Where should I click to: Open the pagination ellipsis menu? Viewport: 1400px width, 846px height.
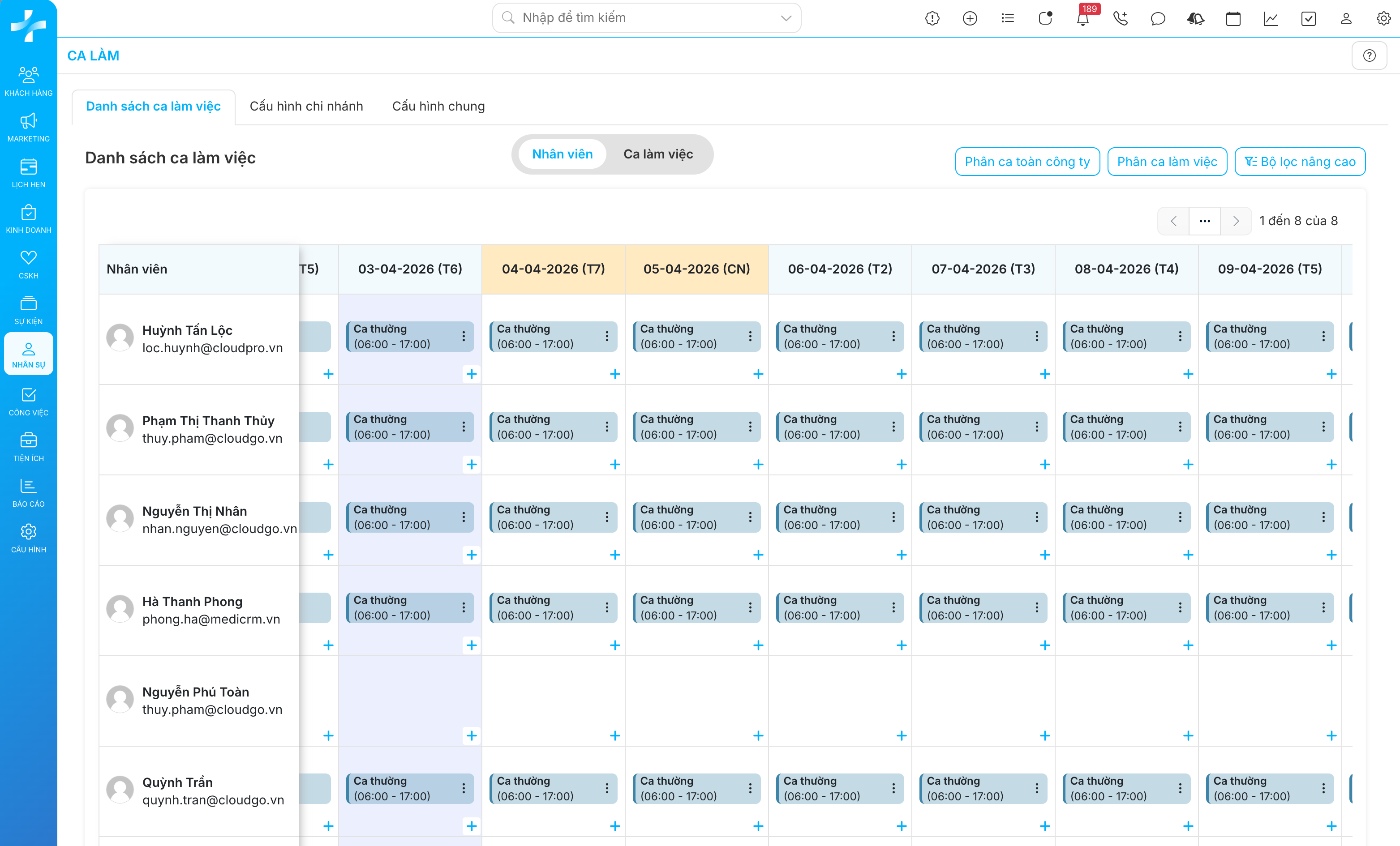click(1205, 221)
